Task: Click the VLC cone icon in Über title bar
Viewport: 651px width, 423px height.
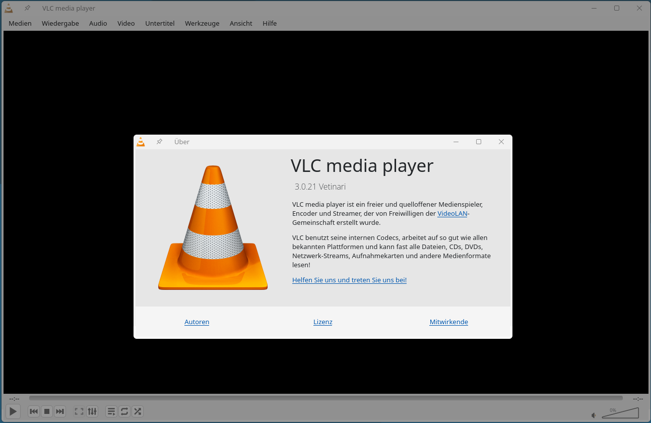Action: 141,142
